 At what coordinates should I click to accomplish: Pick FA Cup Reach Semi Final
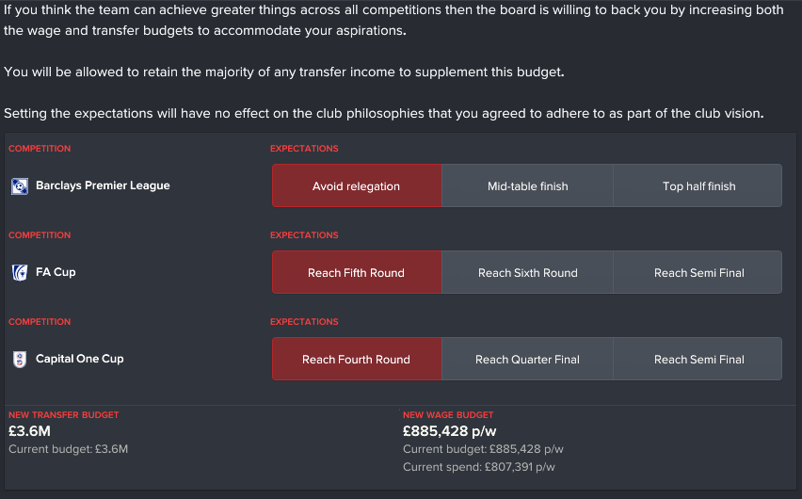(698, 273)
